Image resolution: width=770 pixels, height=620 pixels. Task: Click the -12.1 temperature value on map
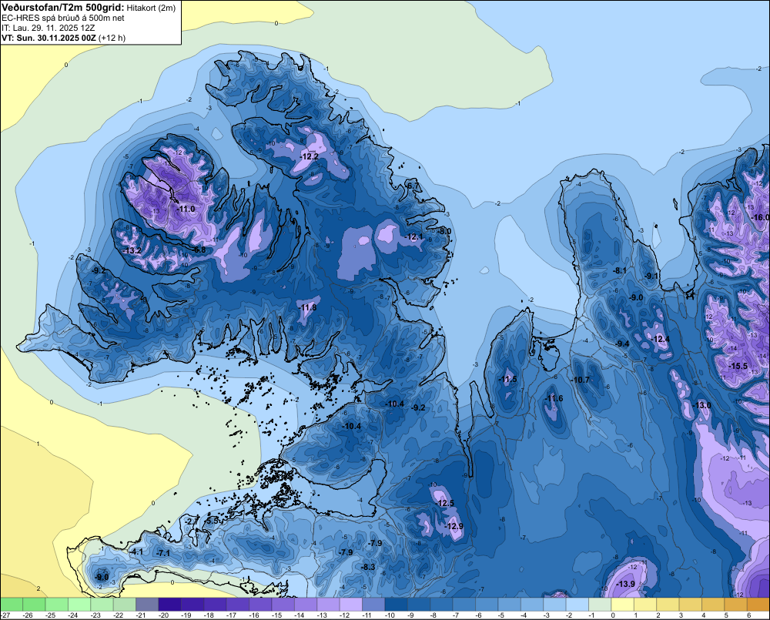pyautogui.click(x=414, y=236)
